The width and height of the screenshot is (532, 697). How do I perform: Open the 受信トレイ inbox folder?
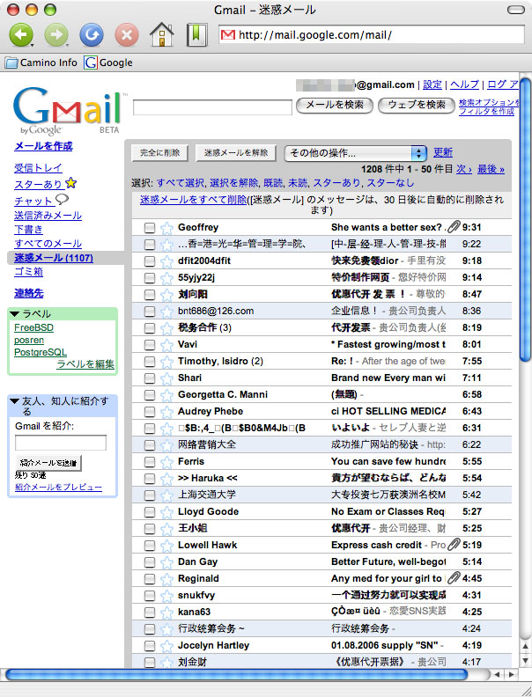tap(38, 168)
